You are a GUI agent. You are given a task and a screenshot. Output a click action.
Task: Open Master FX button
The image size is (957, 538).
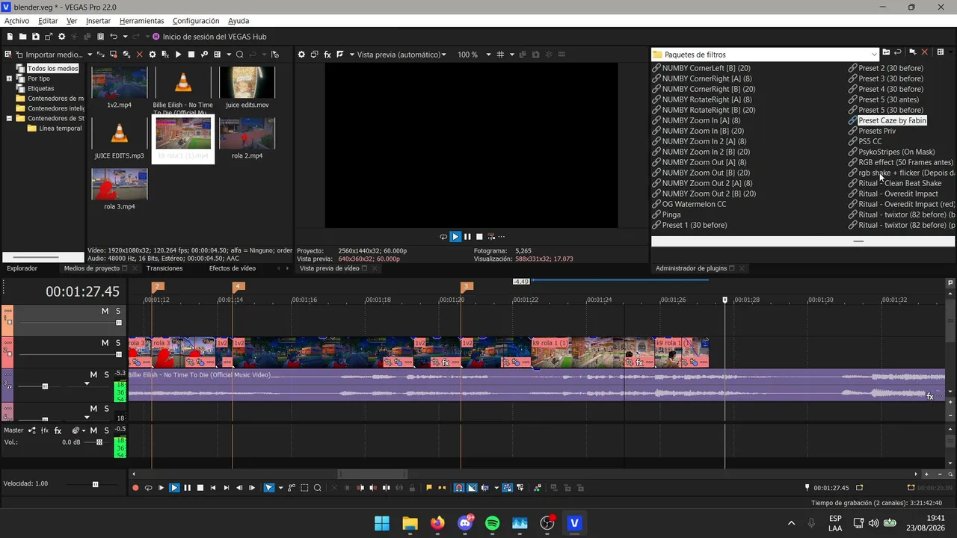(x=58, y=430)
